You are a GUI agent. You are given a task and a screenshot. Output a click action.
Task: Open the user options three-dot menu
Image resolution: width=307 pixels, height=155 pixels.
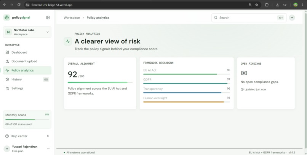point(49,149)
